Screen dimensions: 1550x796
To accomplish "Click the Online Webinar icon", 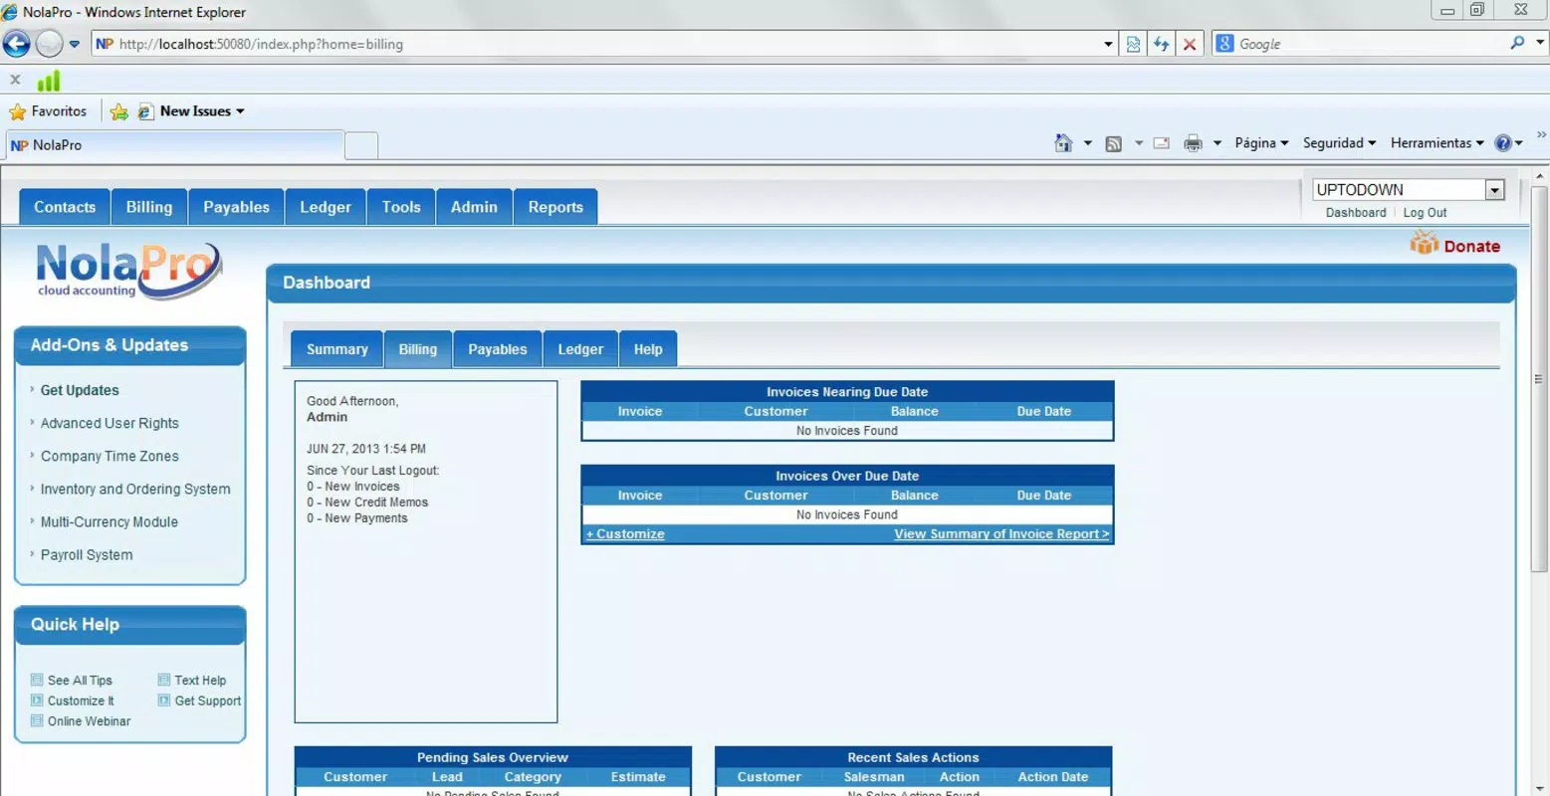I will pos(37,720).
